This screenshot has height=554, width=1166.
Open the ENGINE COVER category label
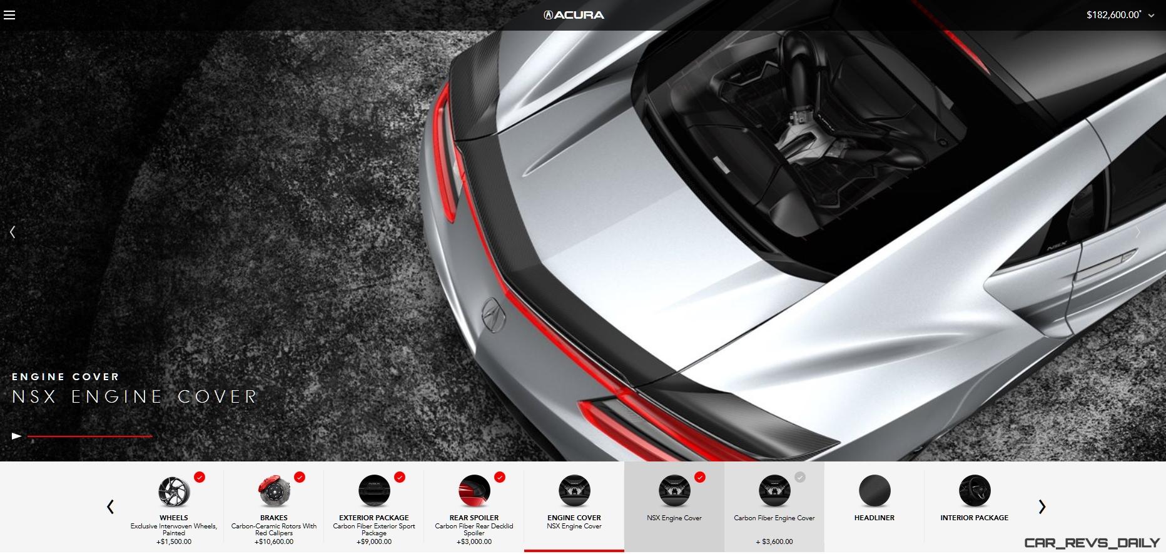click(x=574, y=518)
